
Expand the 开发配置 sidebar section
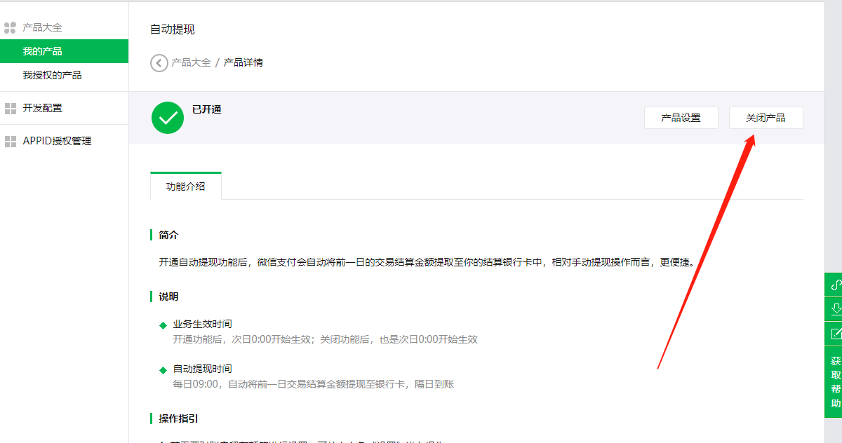tap(42, 108)
